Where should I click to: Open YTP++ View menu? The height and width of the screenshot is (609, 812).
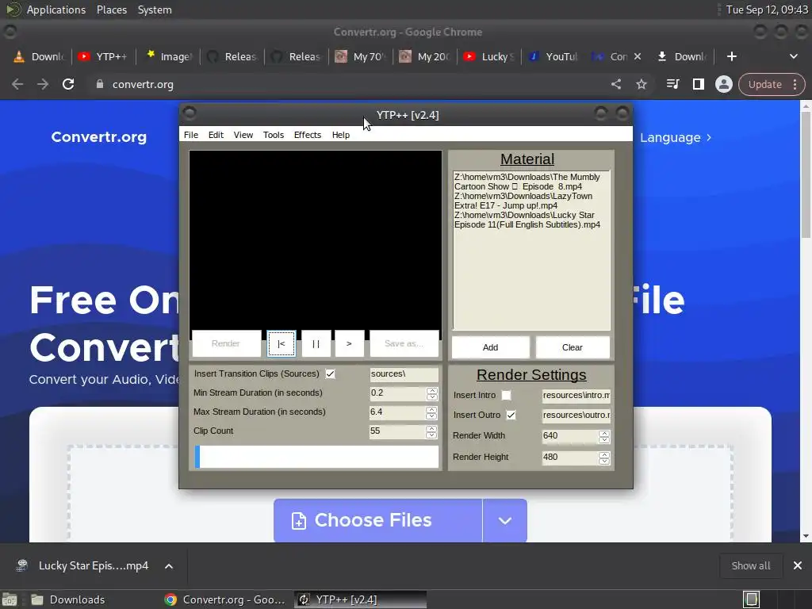(243, 135)
